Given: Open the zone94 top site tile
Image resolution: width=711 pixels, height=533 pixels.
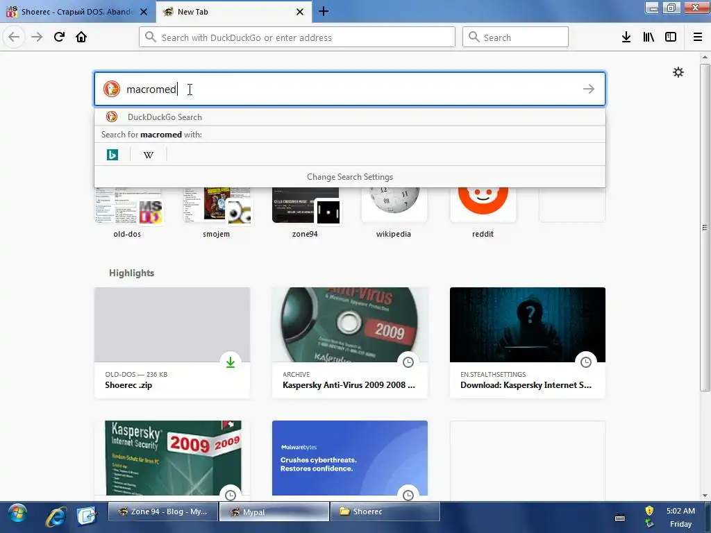Looking at the screenshot, I should 306,213.
